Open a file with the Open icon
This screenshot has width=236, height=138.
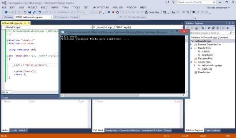(25, 12)
